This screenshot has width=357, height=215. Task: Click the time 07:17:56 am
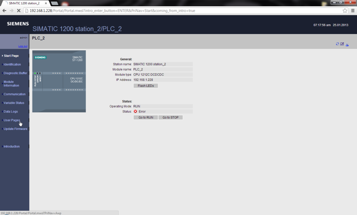pos(322,25)
